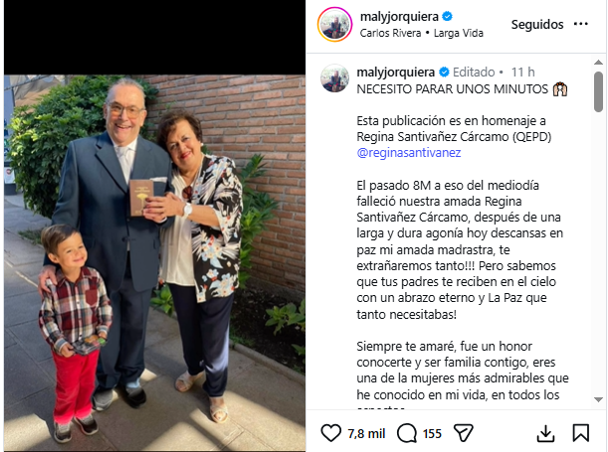Open malyjorquiera username in the caption
Viewport: 608px width, 452px height.
tap(395, 72)
